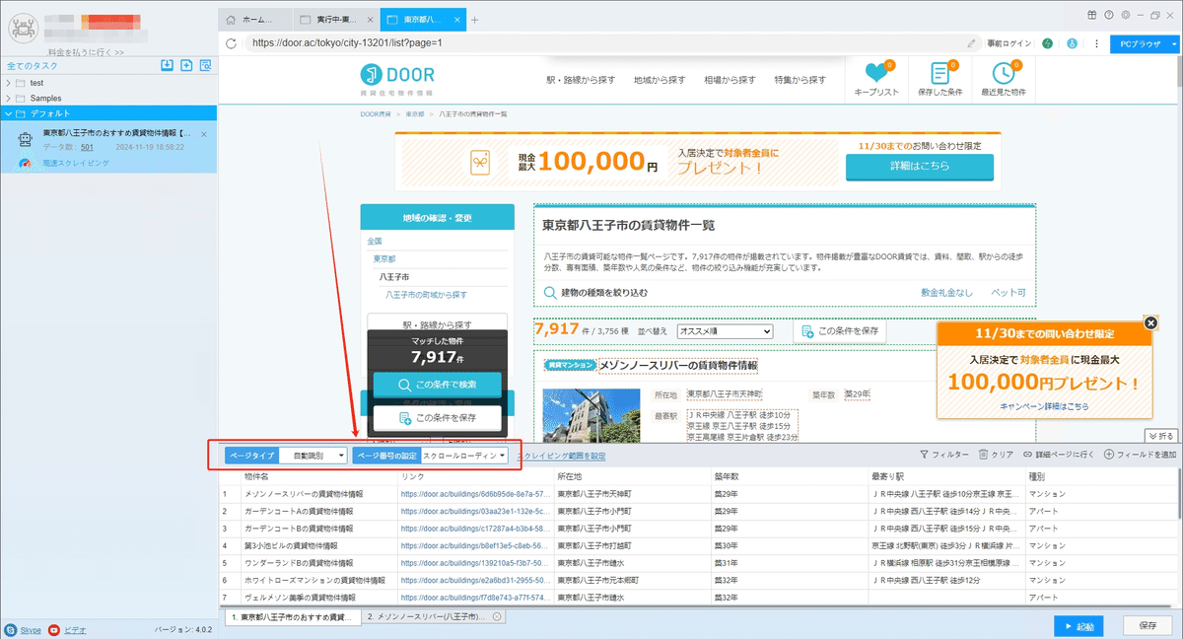Click the reload page icon beside the URL
Image resolution: width=1183 pixels, height=639 pixels.
click(231, 43)
